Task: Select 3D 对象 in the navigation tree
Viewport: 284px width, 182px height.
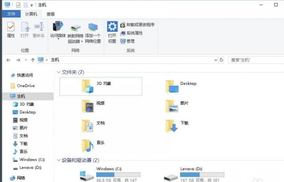Action: click(24, 104)
